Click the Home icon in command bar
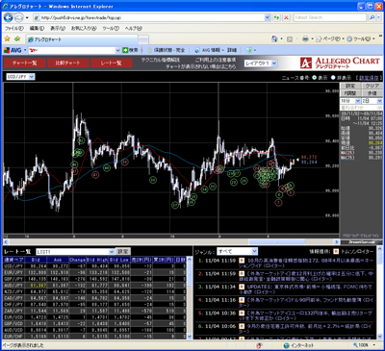Viewport: 385px width, 351px height. point(274,38)
